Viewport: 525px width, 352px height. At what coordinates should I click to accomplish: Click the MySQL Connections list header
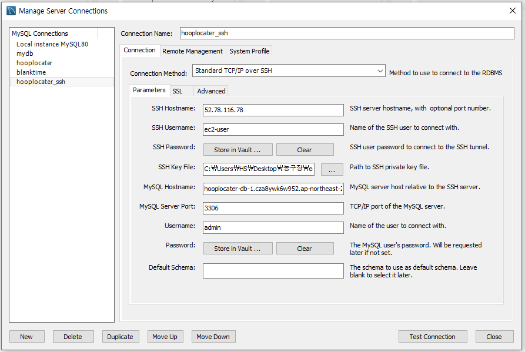53,33
